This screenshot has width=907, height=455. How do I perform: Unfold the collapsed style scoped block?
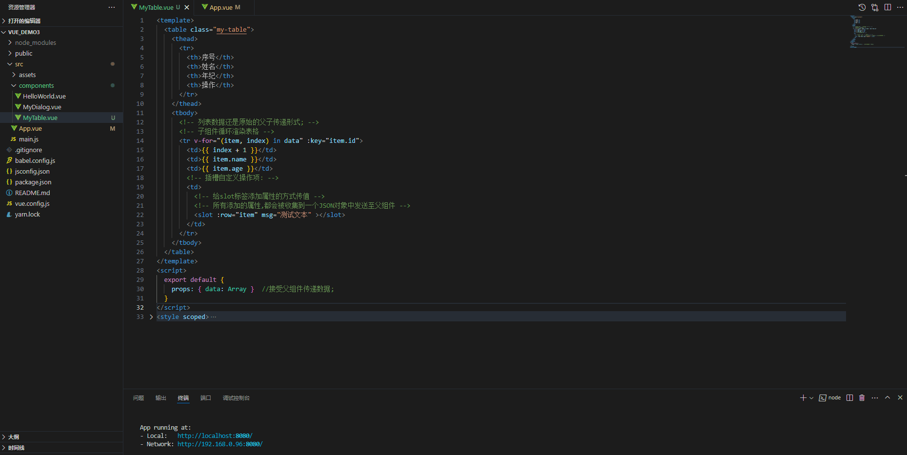pos(151,317)
